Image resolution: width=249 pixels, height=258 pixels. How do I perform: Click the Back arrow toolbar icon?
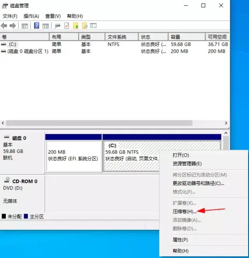4,26
